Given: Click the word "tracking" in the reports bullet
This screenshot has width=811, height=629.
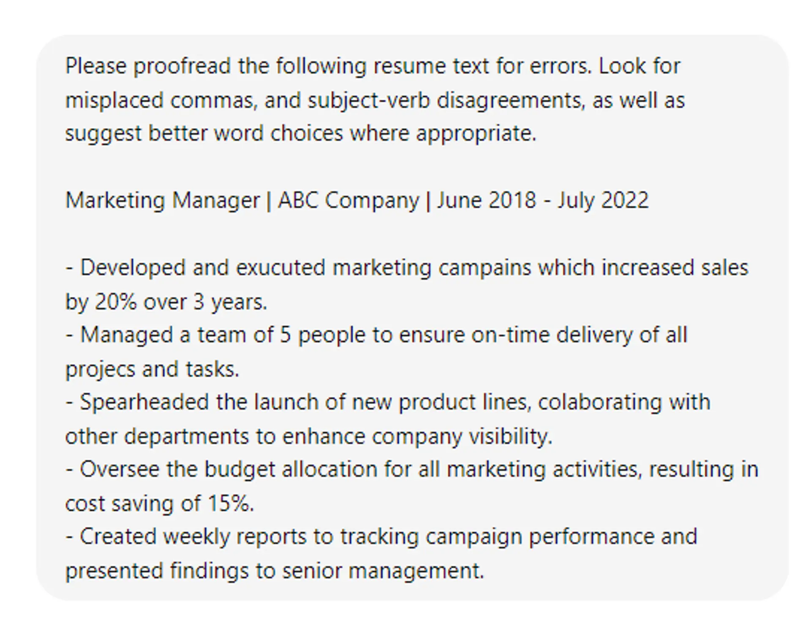Looking at the screenshot, I should click(379, 536).
